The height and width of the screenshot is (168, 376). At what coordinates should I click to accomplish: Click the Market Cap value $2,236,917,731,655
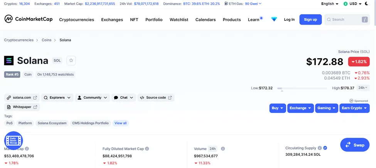(100, 4)
